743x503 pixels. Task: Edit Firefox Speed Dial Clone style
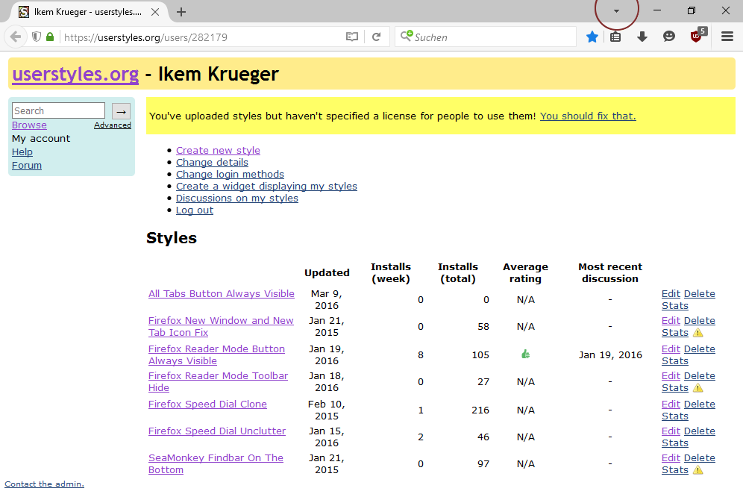671,404
